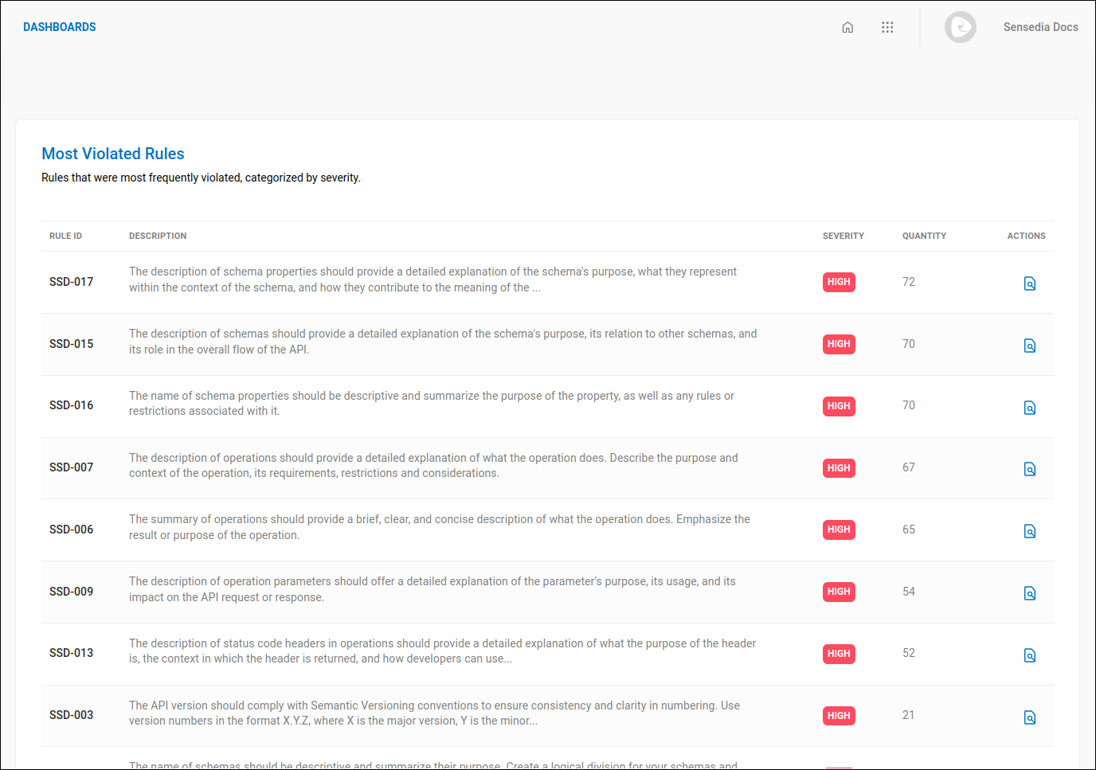View details of rule SSD-013
Image resolution: width=1096 pixels, height=770 pixels.
(x=1029, y=655)
